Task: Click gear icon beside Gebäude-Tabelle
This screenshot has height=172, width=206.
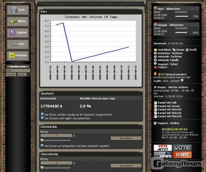Action: pyautogui.click(x=155, y=60)
